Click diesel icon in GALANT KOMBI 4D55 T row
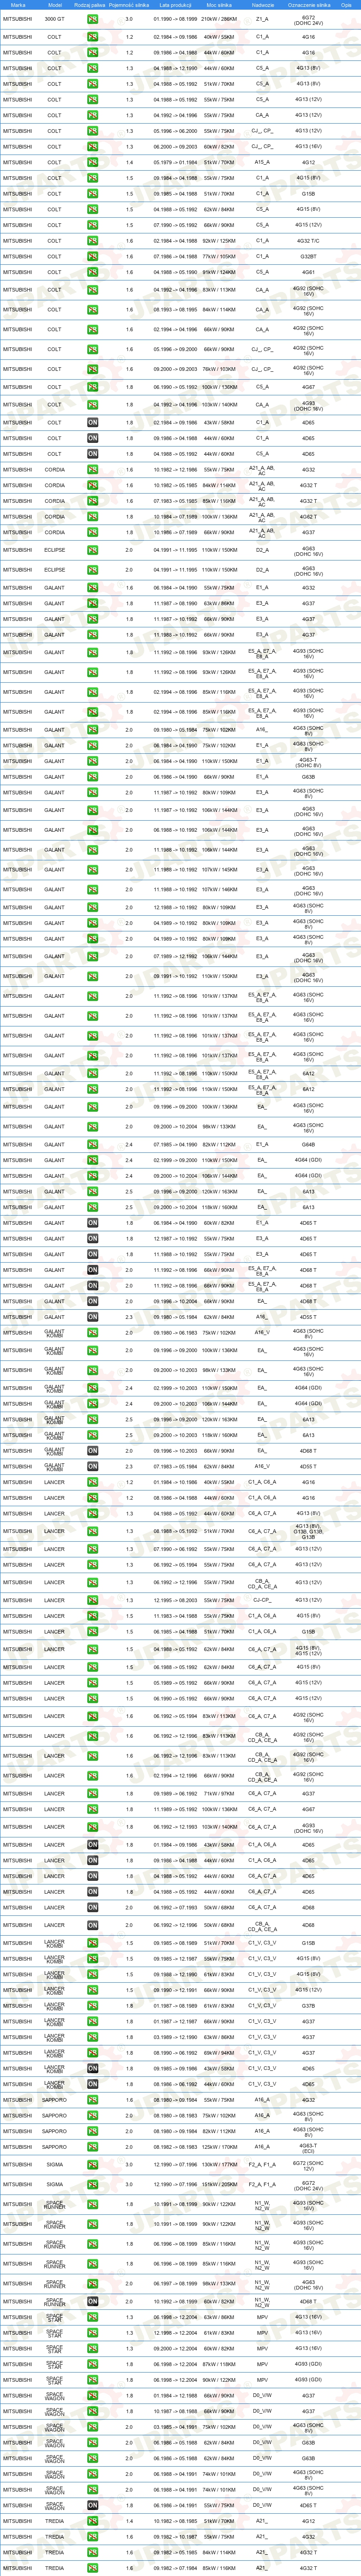 [x=92, y=1466]
